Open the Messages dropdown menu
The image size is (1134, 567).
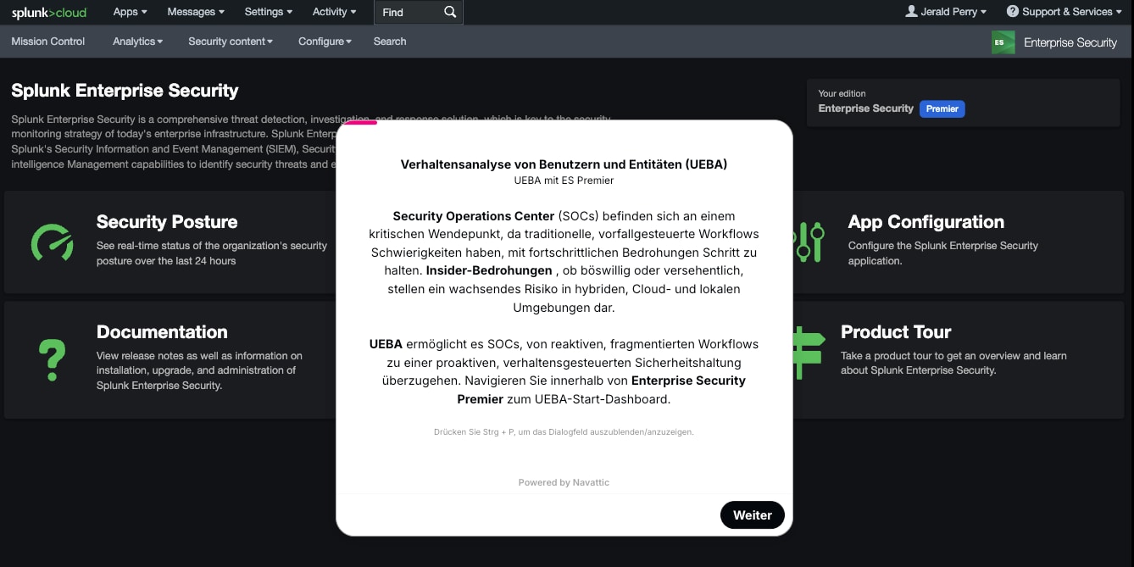pyautogui.click(x=196, y=12)
